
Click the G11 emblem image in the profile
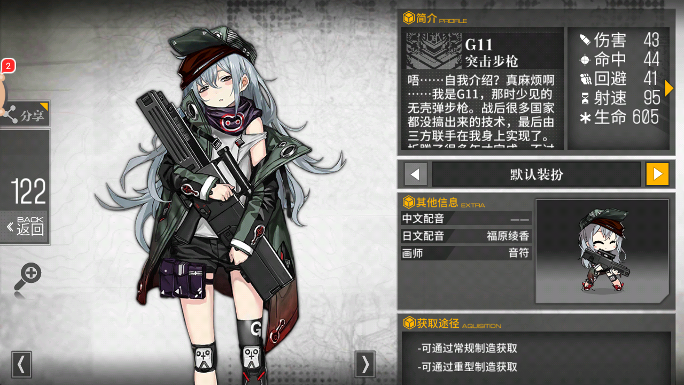[x=434, y=51]
